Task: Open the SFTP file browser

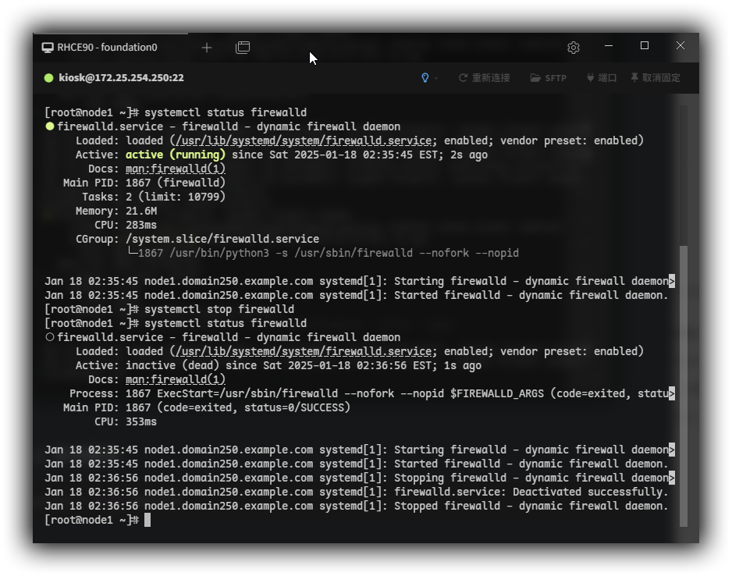Action: (549, 78)
